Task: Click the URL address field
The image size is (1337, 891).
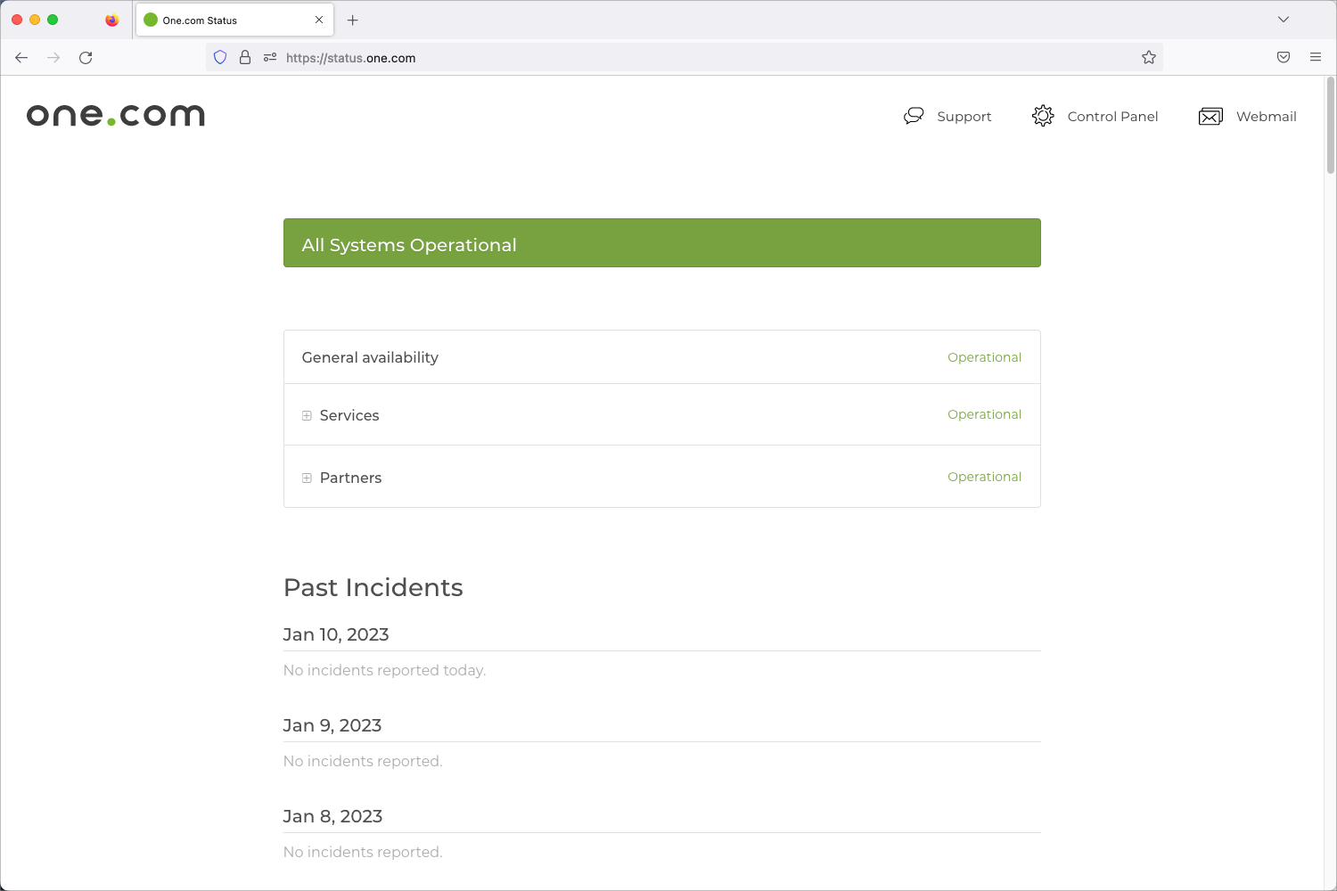Action: [x=695, y=58]
